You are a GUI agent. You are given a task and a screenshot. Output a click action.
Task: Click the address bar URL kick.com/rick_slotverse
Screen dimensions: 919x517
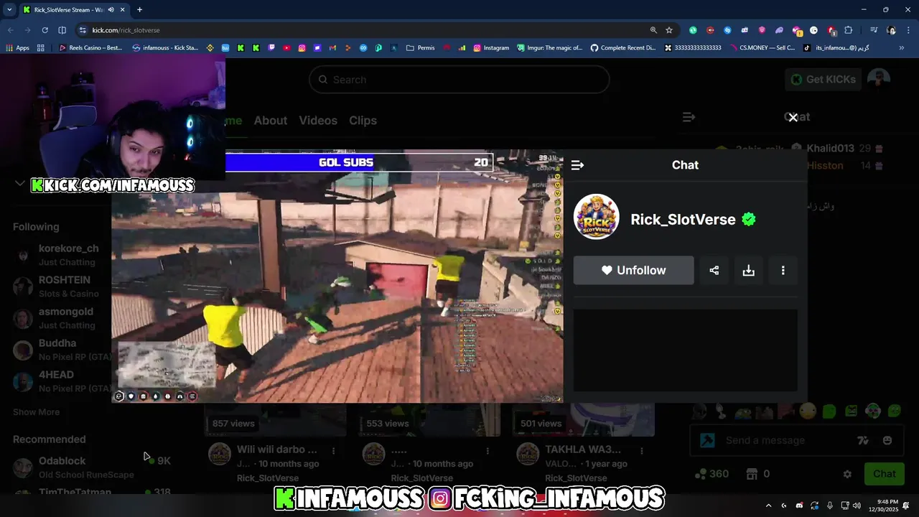126,30
